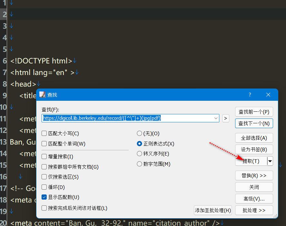
Task: Click 添加至批处理(H) button
Action: tap(213, 210)
